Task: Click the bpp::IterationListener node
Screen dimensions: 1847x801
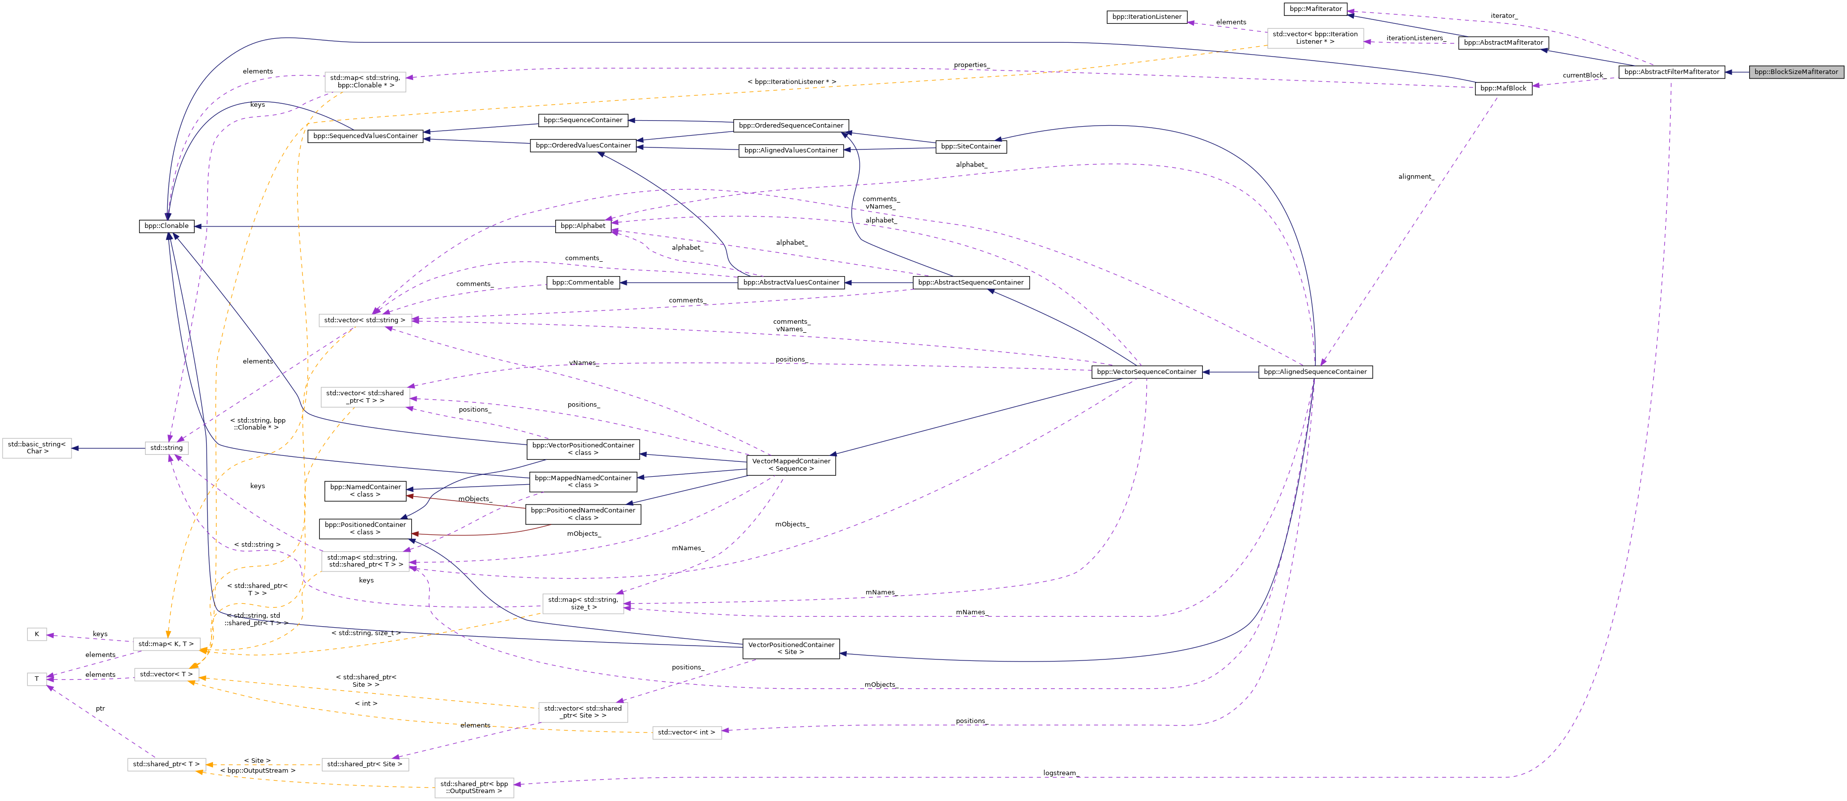Action: (1146, 16)
